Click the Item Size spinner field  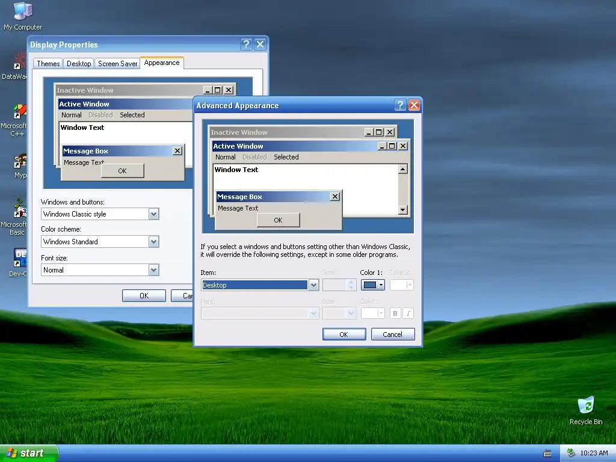pos(339,285)
